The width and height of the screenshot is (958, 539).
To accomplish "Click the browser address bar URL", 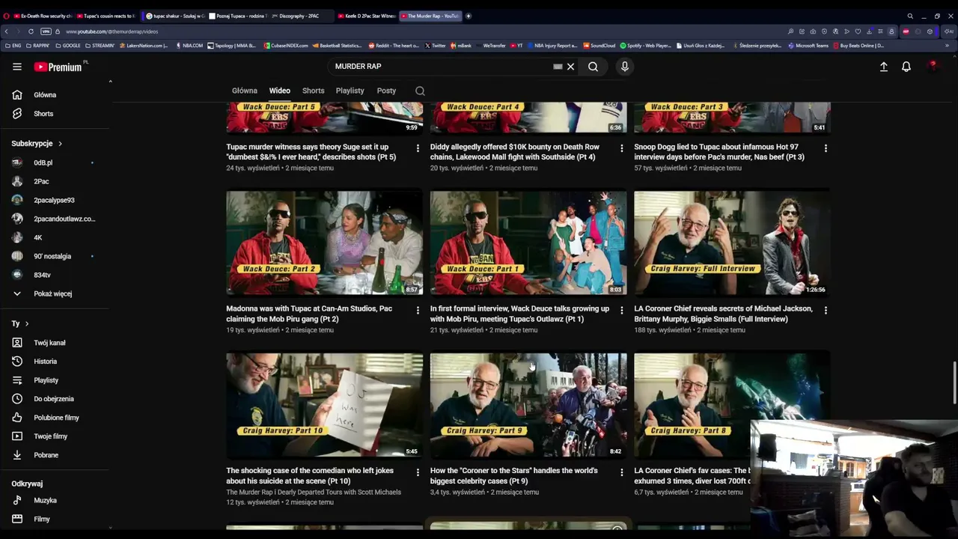I will (112, 31).
